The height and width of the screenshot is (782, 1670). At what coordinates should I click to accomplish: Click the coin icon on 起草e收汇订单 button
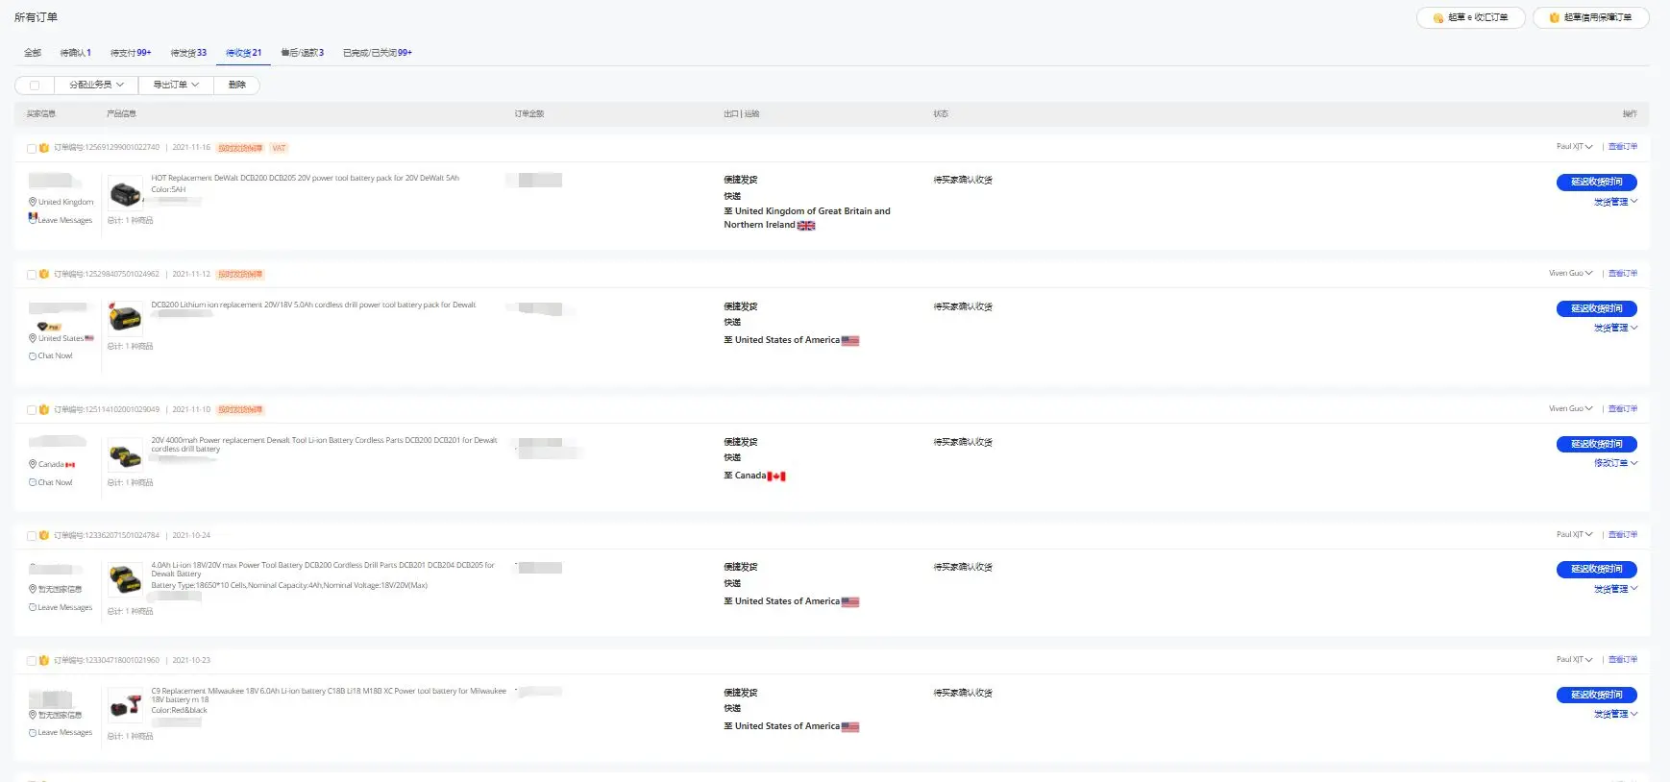[x=1438, y=18]
